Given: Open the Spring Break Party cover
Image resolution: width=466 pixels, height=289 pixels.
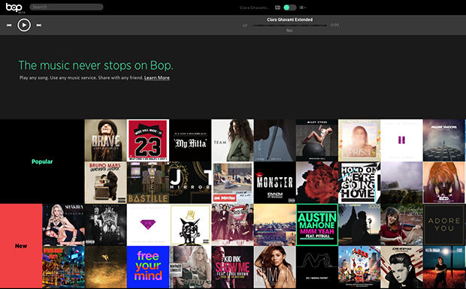Looking at the screenshot, I should click(x=63, y=267).
